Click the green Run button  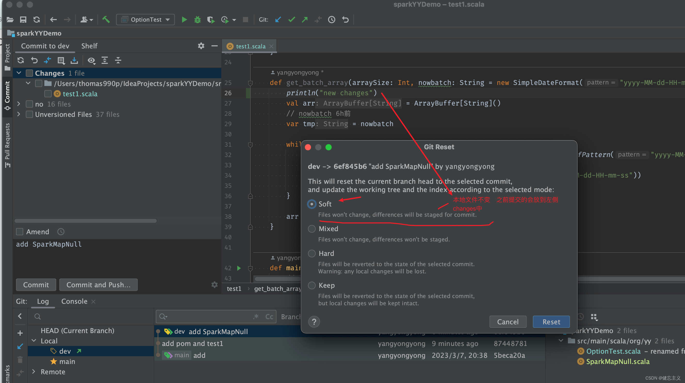coord(184,20)
